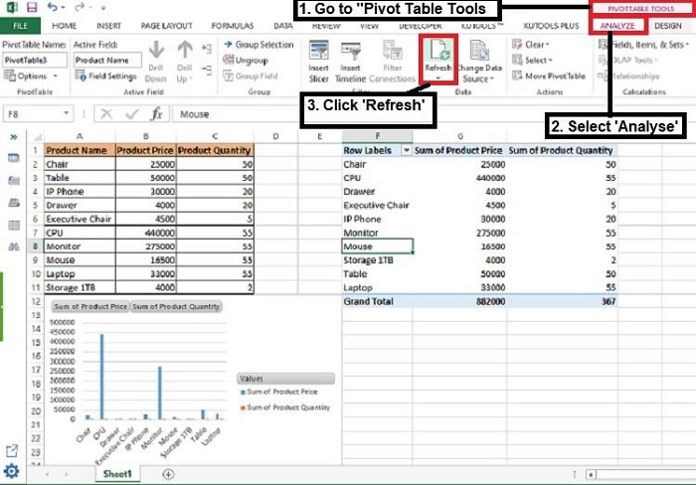Click the undo arrow in quick access toolbar
696x485 pixels.
click(53, 7)
